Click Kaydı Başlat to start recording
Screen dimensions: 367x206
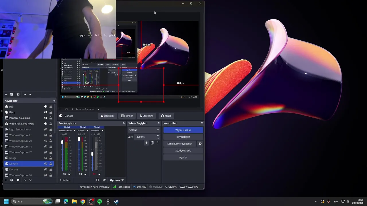[x=183, y=137]
